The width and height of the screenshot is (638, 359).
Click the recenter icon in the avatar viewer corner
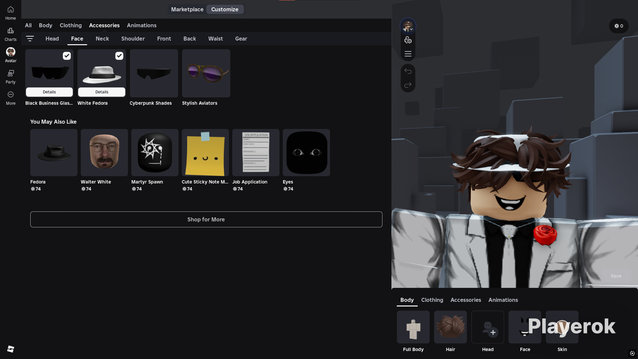pyautogui.click(x=632, y=353)
